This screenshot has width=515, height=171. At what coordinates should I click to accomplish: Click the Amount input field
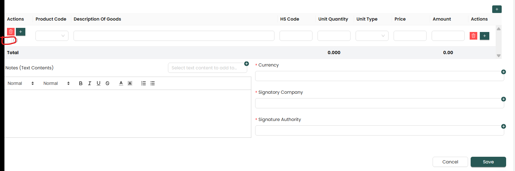pyautogui.click(x=448, y=36)
